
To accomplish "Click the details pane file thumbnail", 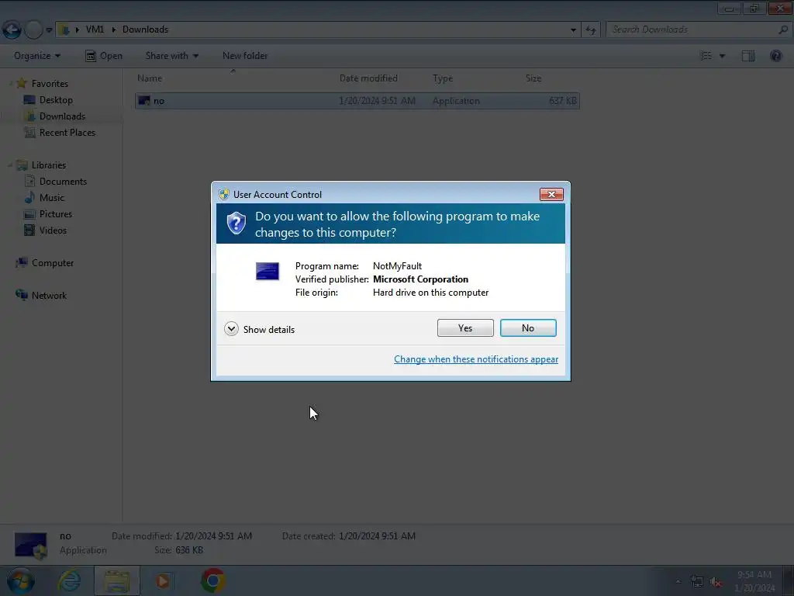I will [x=31, y=546].
